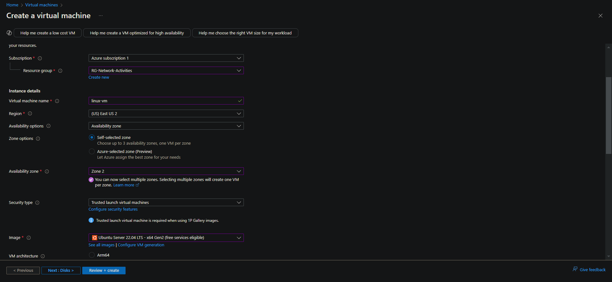Click the external link icon after Learn more

pos(137,185)
